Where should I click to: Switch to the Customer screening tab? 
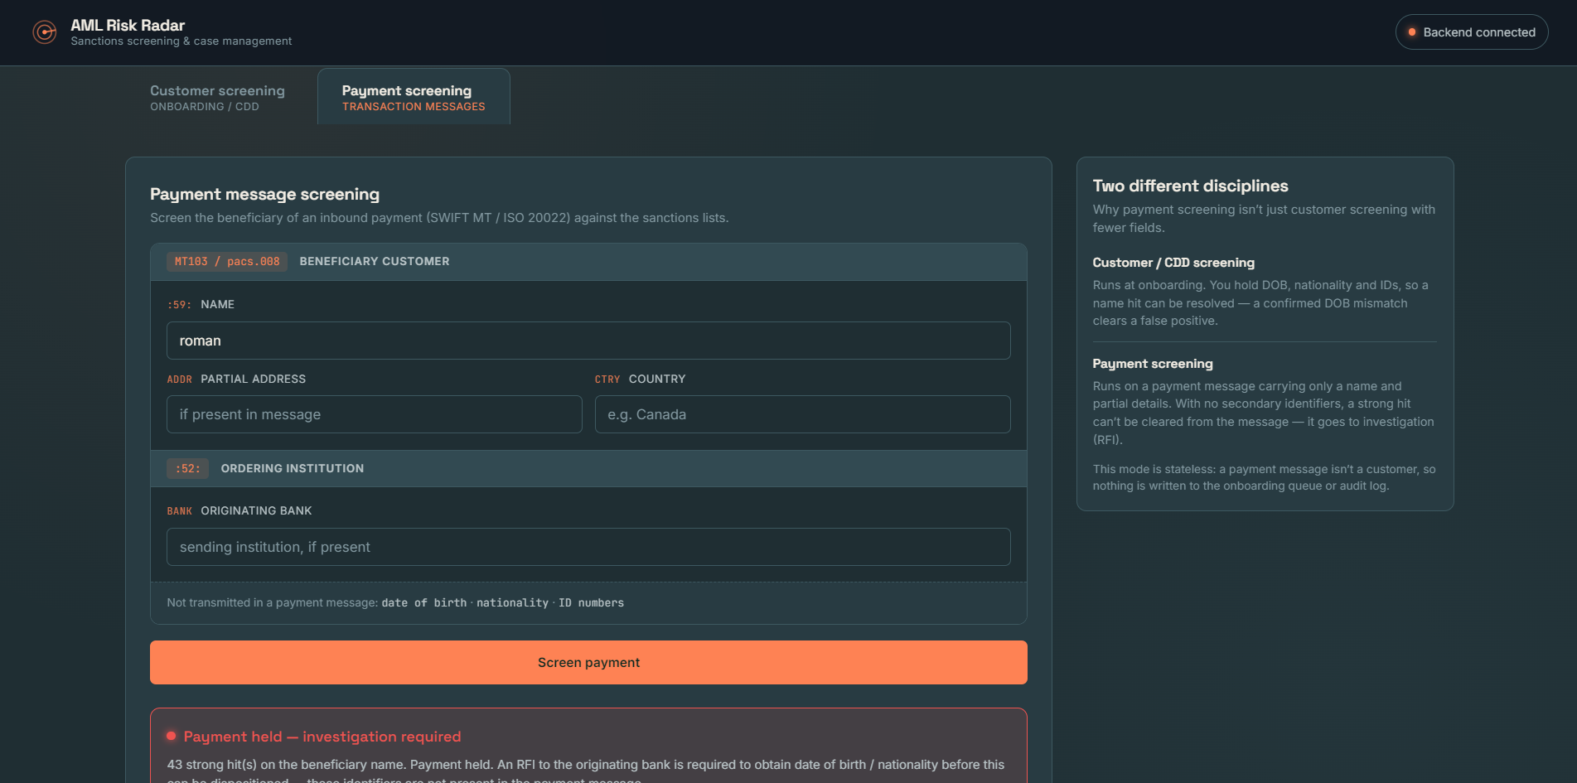click(x=217, y=97)
